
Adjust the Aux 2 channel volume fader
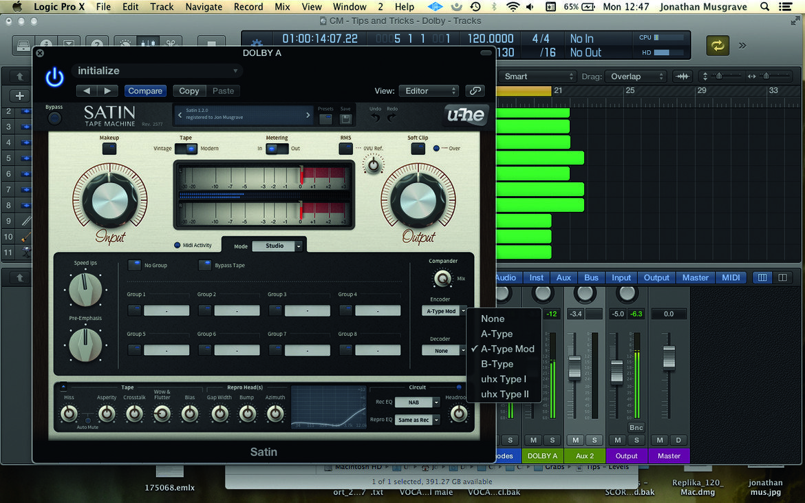coord(575,368)
